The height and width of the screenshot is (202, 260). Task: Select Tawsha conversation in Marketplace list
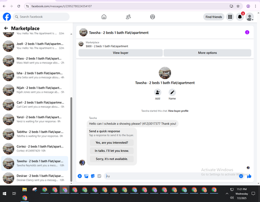click(35, 163)
